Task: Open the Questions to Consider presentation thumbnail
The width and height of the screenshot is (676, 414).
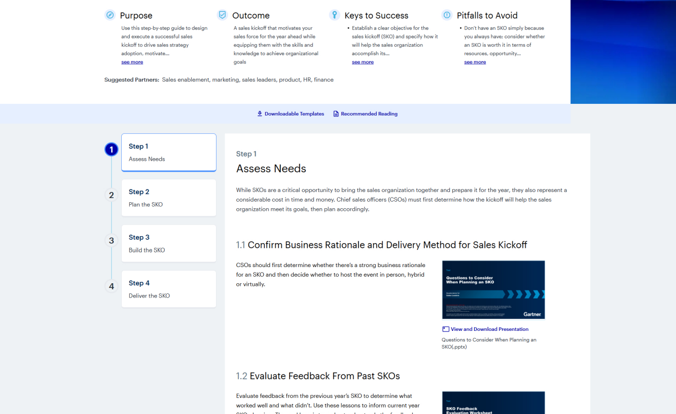Action: [x=493, y=289]
